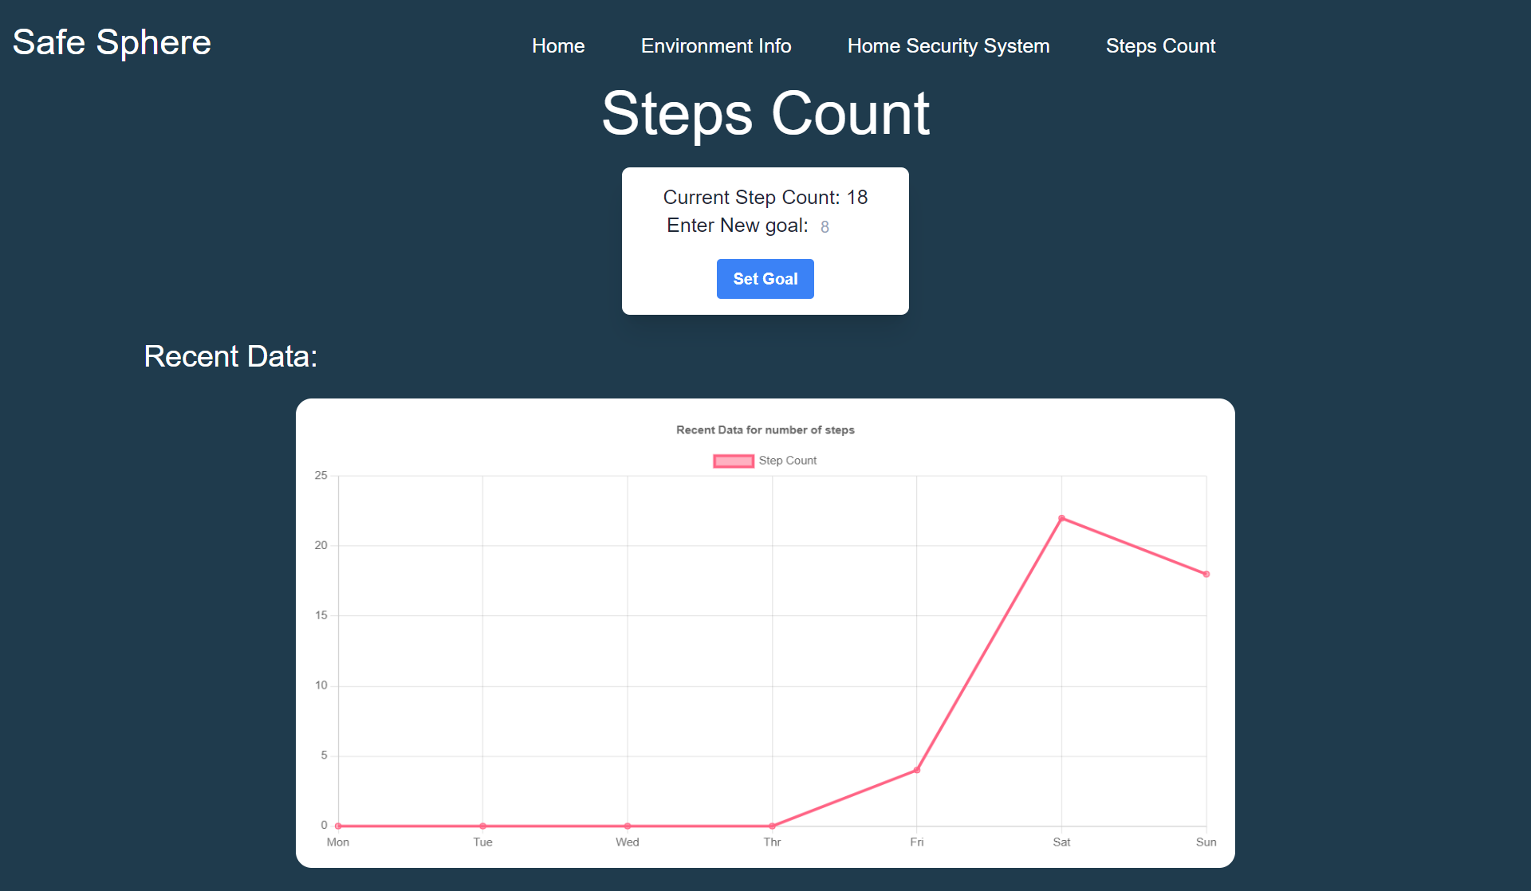This screenshot has width=1531, height=891.
Task: Click the Monday data point on chart
Action: pyautogui.click(x=338, y=826)
